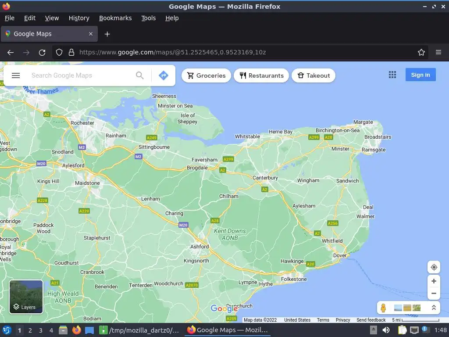Open Directions with the blue arrow icon
The width and height of the screenshot is (449, 337).
pos(164,75)
